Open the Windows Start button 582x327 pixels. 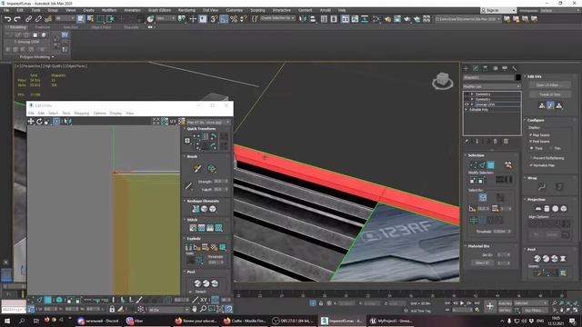(7, 321)
